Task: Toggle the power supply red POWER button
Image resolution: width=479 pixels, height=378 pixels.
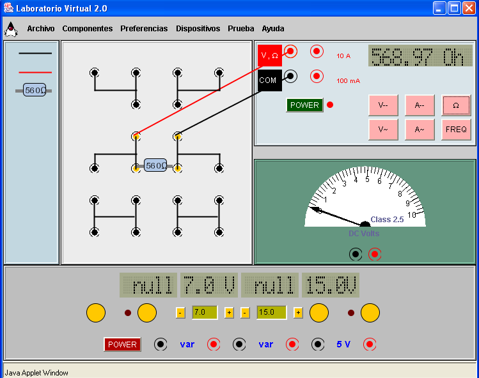Action: tap(122, 344)
